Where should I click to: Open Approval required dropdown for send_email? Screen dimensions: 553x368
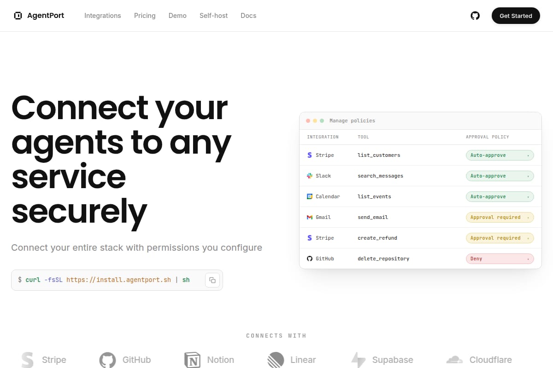click(500, 217)
